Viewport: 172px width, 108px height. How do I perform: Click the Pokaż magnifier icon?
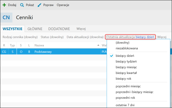22,5
